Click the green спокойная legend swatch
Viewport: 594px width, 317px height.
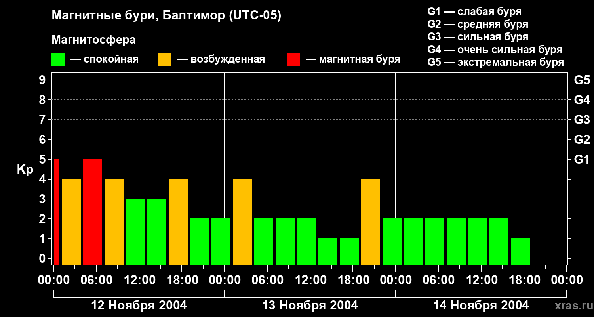pos(58,60)
